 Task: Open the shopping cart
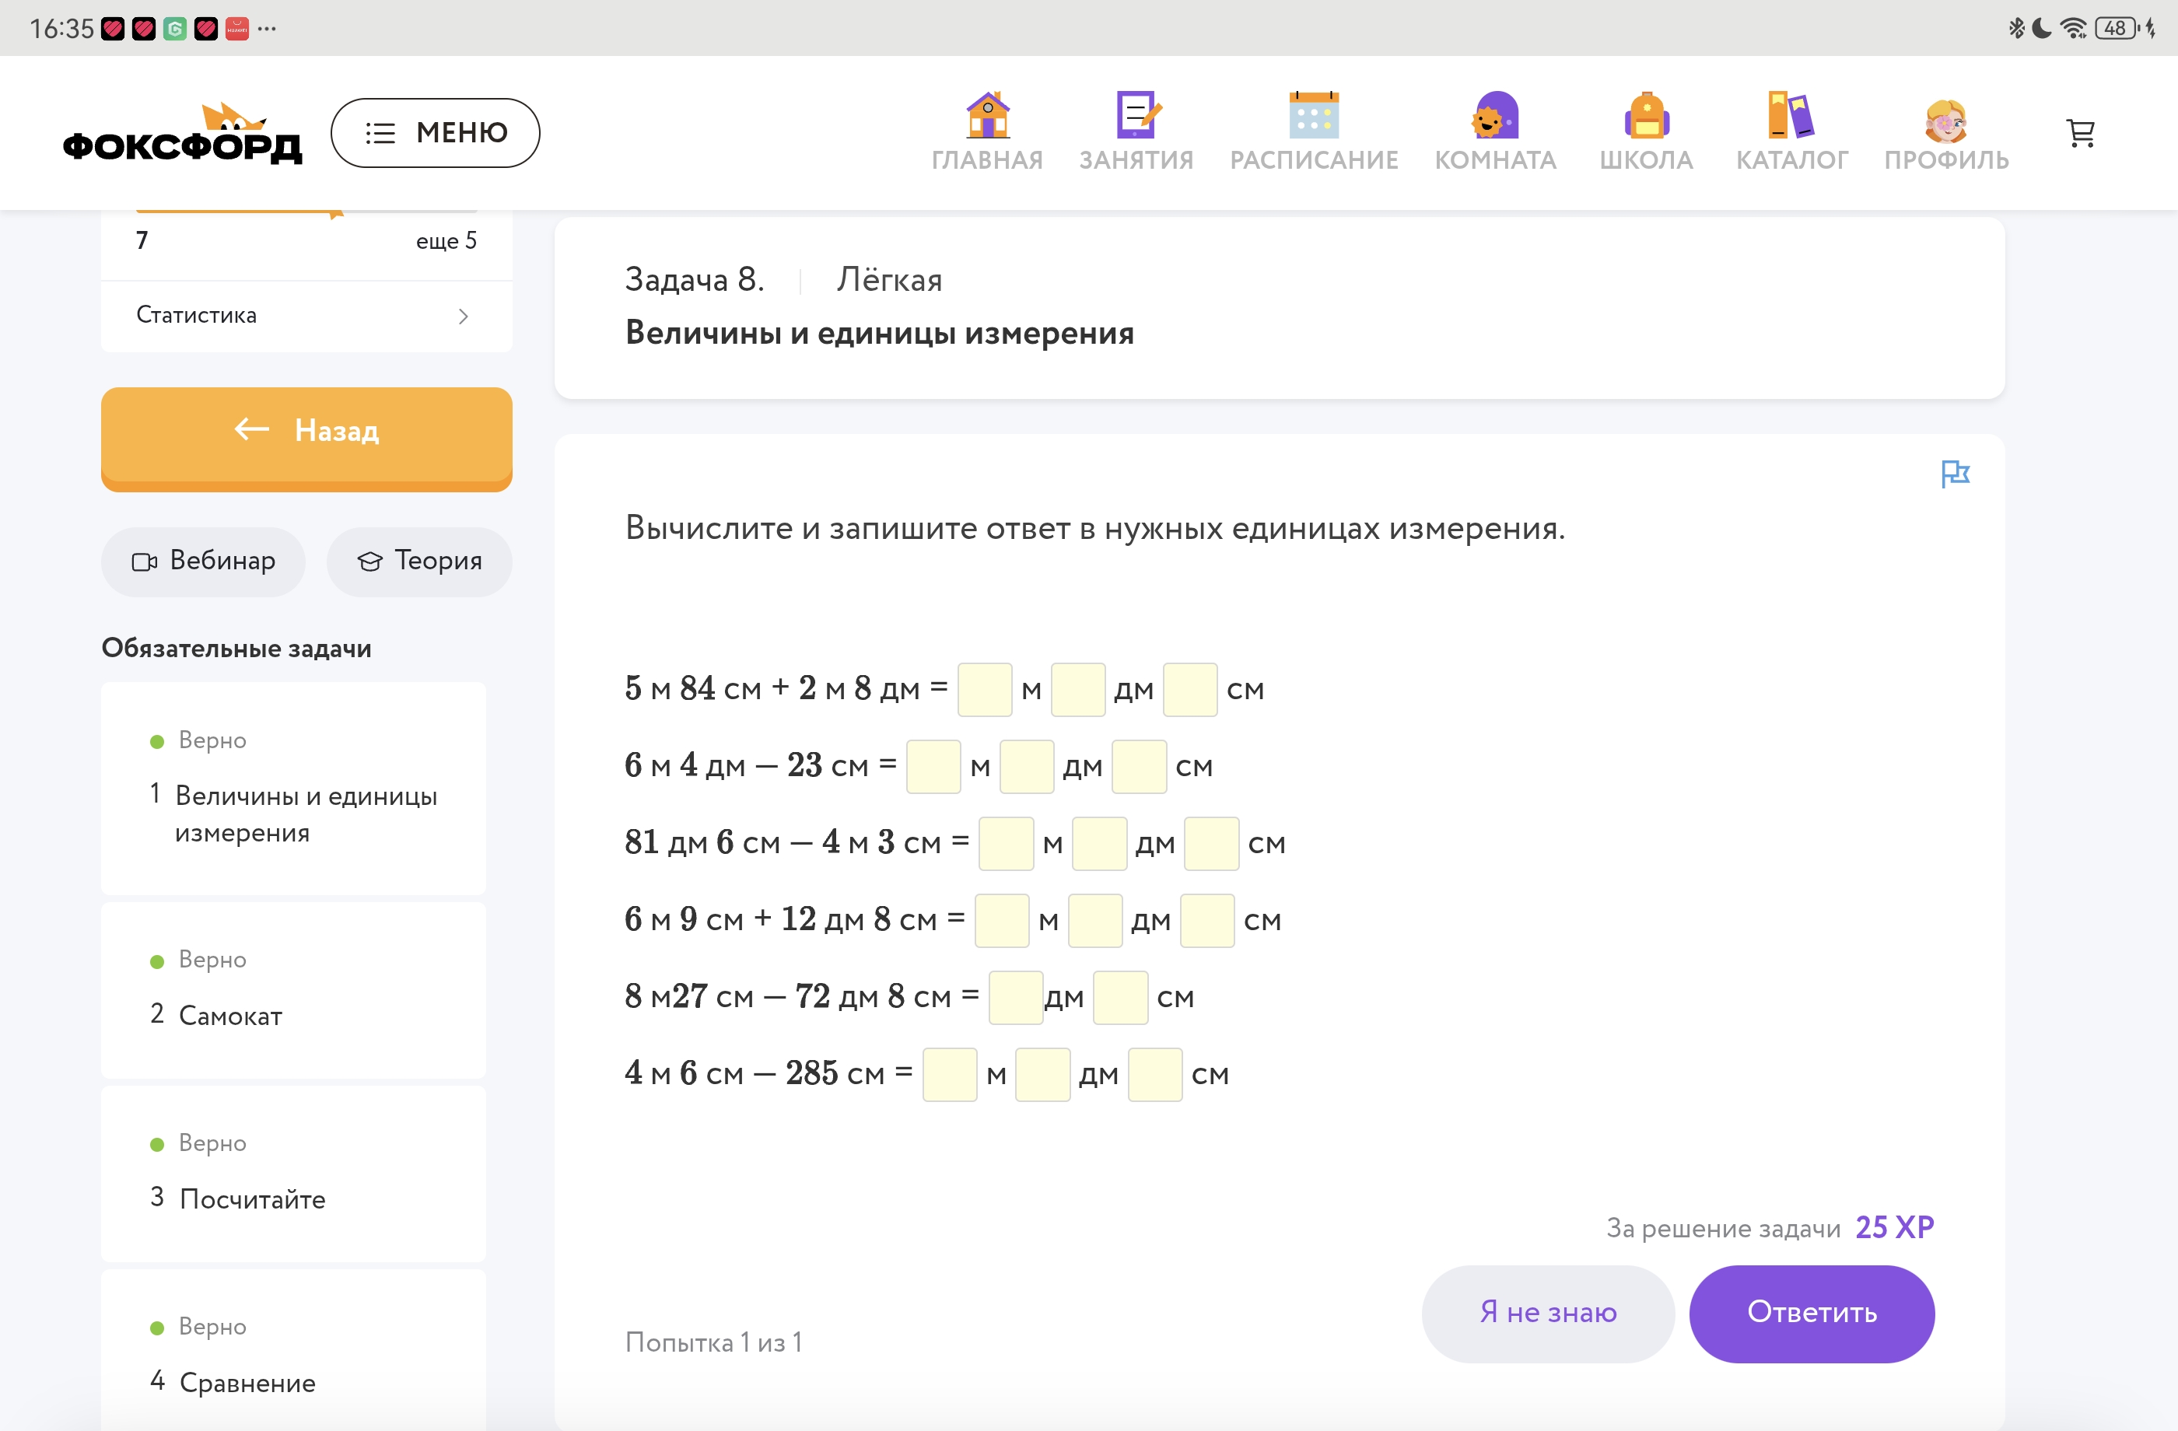(2080, 134)
